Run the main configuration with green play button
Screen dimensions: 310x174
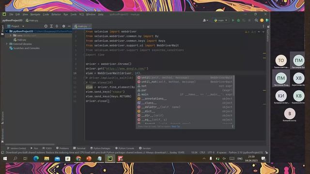(x=233, y=20)
